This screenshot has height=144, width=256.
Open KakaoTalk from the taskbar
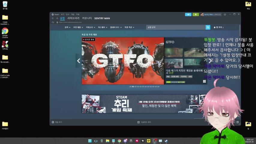coord(149,141)
